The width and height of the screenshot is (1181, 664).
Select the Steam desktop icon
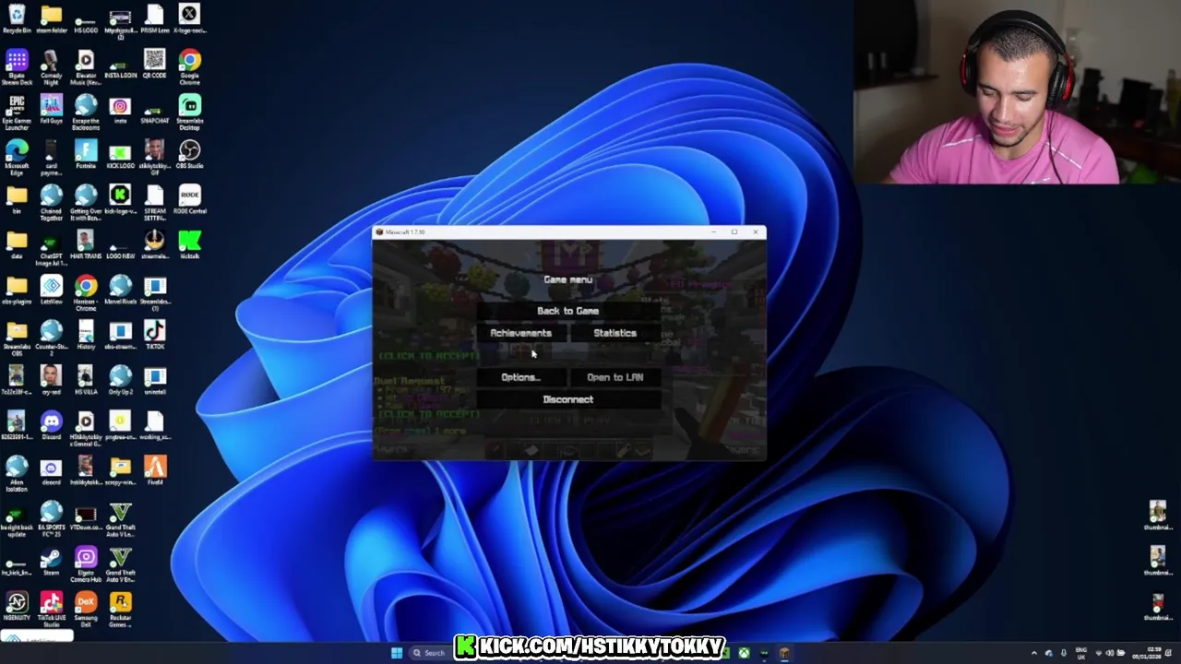51,562
